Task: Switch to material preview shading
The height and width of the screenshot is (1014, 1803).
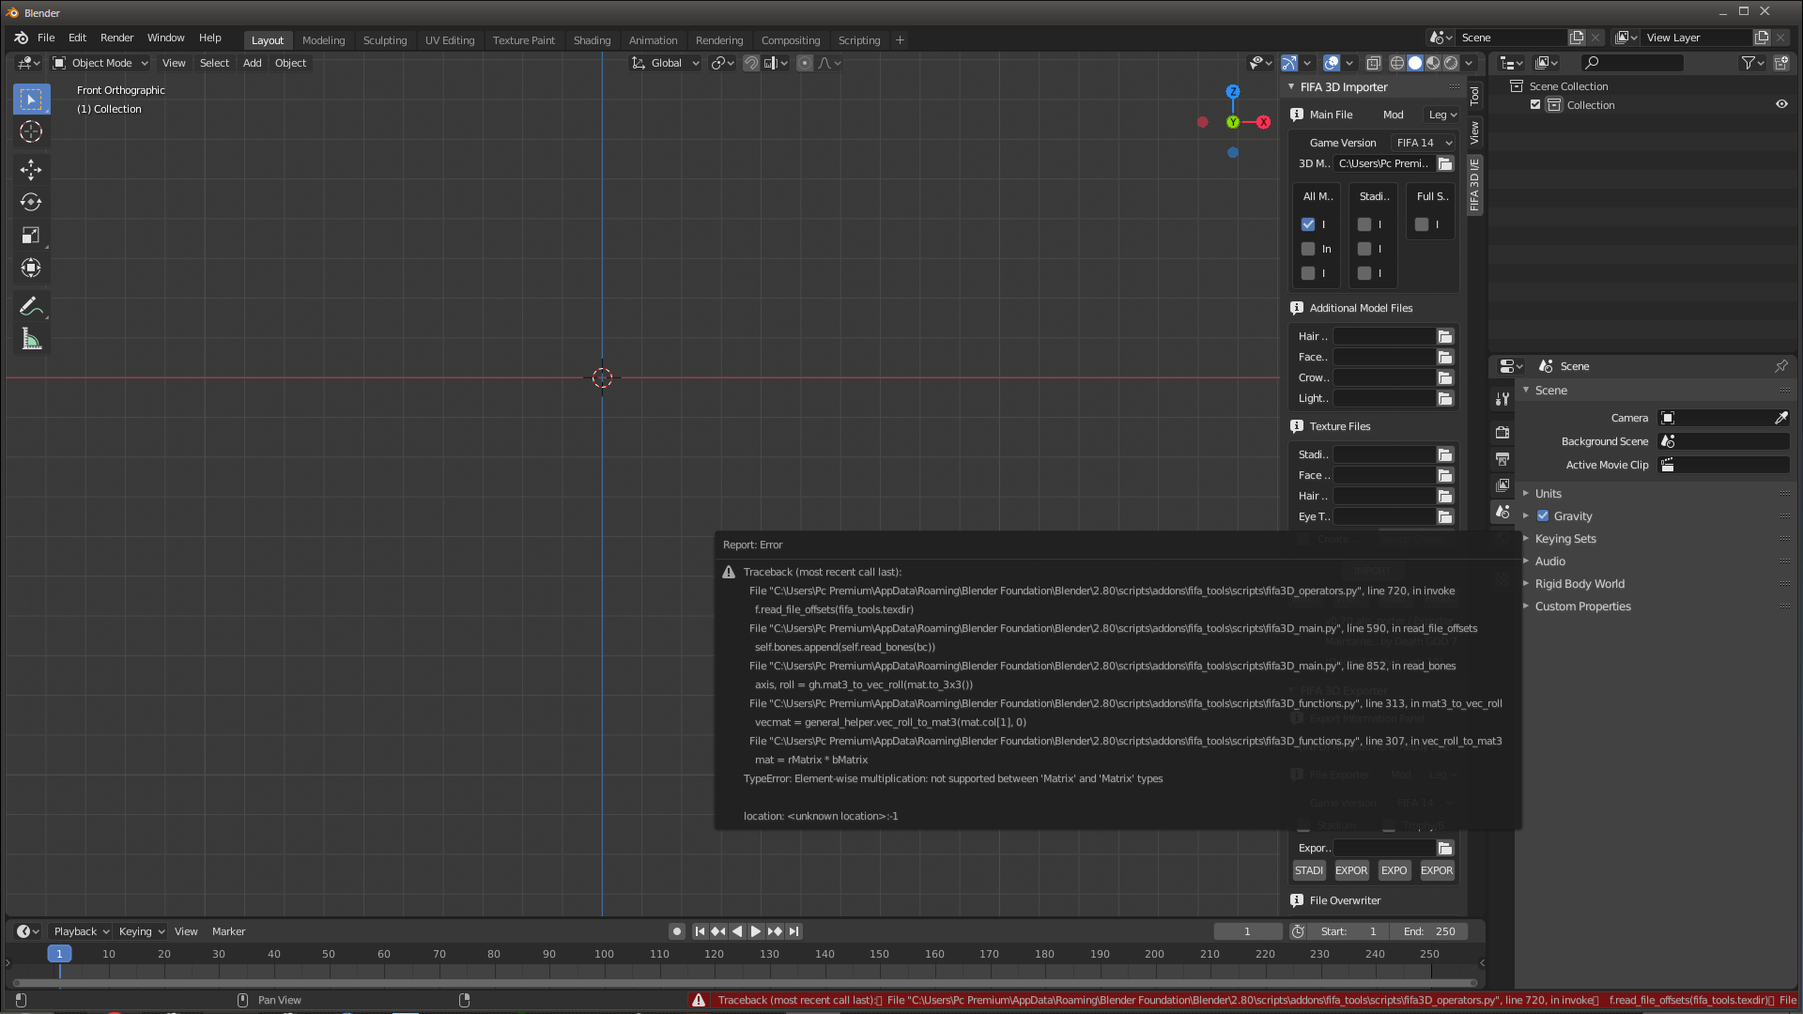Action: pos(1433,63)
